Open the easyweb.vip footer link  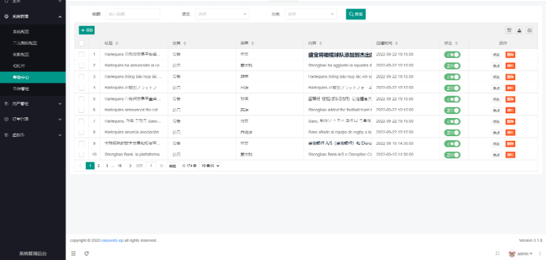[112, 240]
